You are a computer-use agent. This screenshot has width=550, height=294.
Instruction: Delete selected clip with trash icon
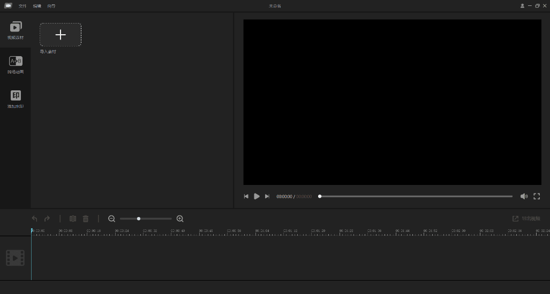[86, 219]
